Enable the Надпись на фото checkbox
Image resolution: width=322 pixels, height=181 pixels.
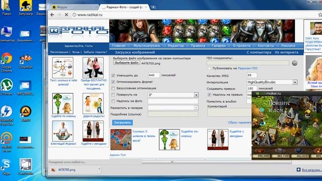113,101
